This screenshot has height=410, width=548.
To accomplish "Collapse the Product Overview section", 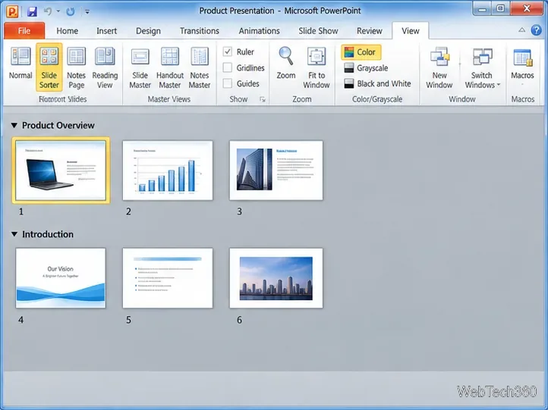I will point(14,125).
